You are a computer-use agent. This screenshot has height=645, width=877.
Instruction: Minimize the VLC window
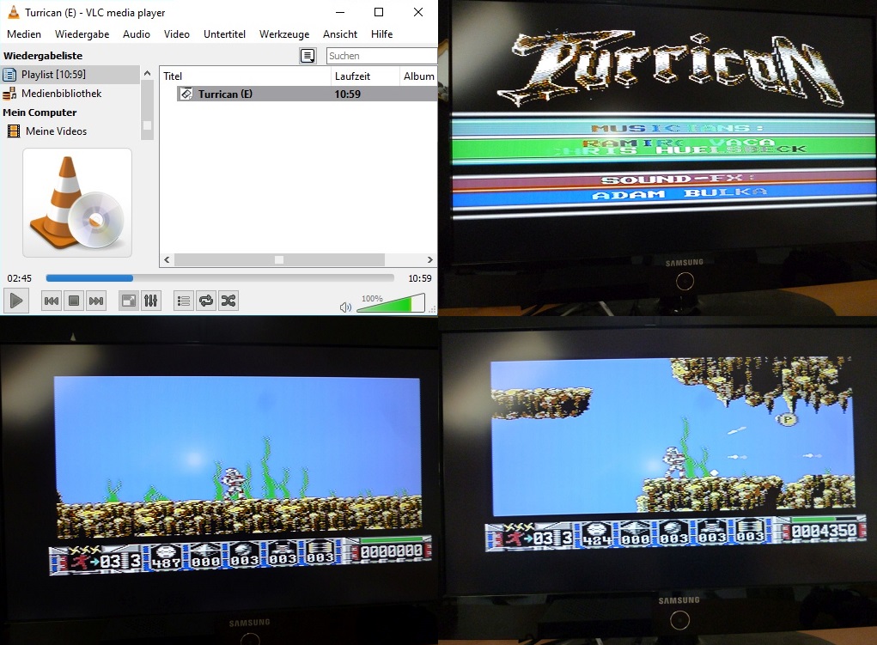(x=340, y=12)
